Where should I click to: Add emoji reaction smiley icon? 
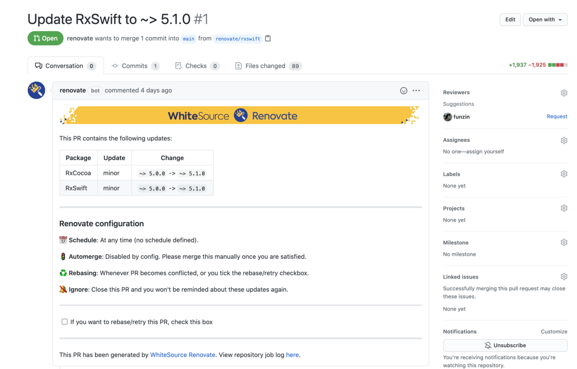(x=404, y=90)
